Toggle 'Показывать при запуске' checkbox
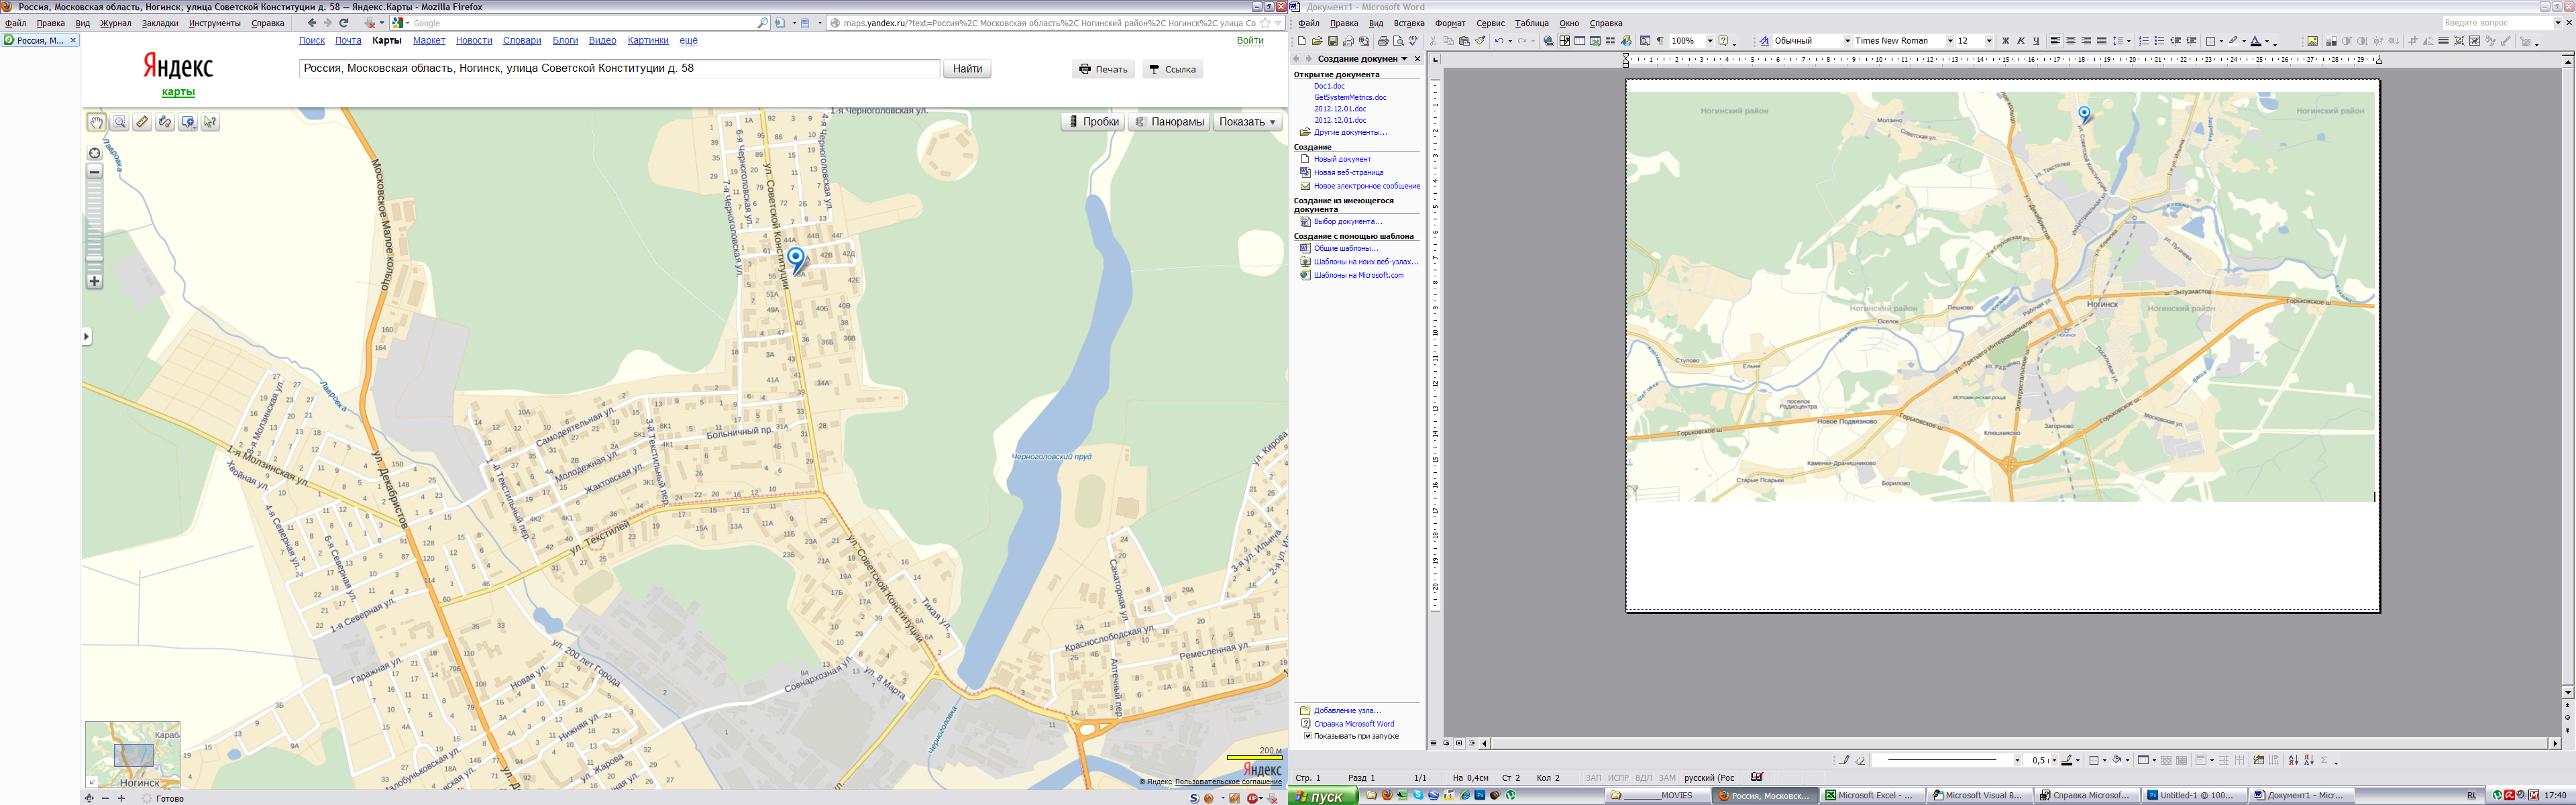Viewport: 2576px width, 805px height. pyautogui.click(x=1307, y=736)
